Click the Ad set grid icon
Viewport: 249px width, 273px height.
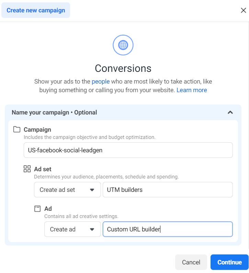click(x=27, y=169)
